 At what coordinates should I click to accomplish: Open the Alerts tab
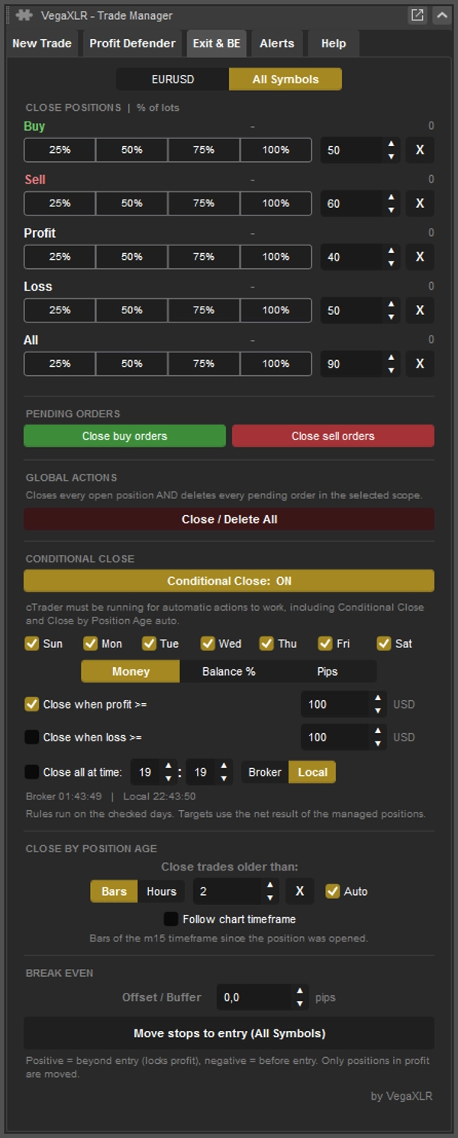276,44
